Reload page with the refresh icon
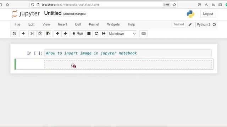The height and width of the screenshot is (127, 227). pyautogui.click(x=1, y=5)
